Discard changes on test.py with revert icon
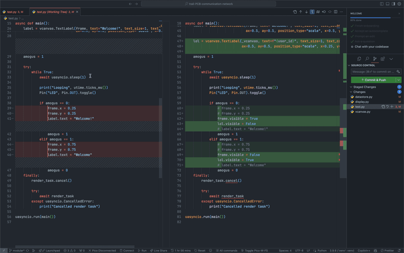The image size is (404, 253). point(387,106)
